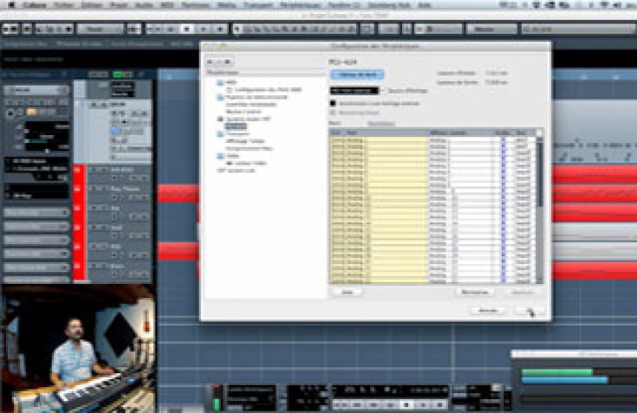Select Affichage Temps in device tree

coord(245,141)
